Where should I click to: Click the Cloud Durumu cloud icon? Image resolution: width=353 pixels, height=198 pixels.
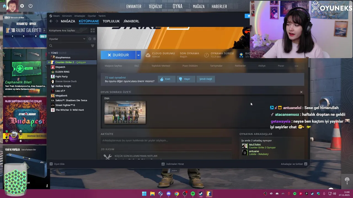pyautogui.click(x=148, y=55)
